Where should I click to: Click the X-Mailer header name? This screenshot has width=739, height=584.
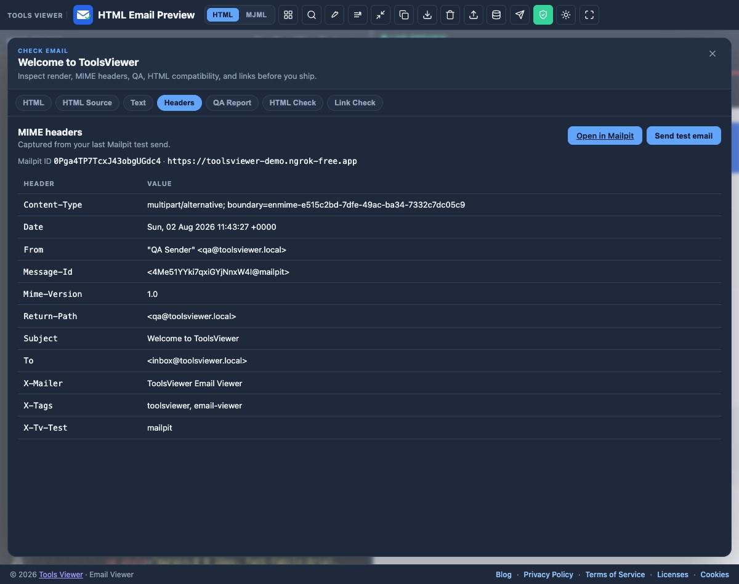point(43,383)
